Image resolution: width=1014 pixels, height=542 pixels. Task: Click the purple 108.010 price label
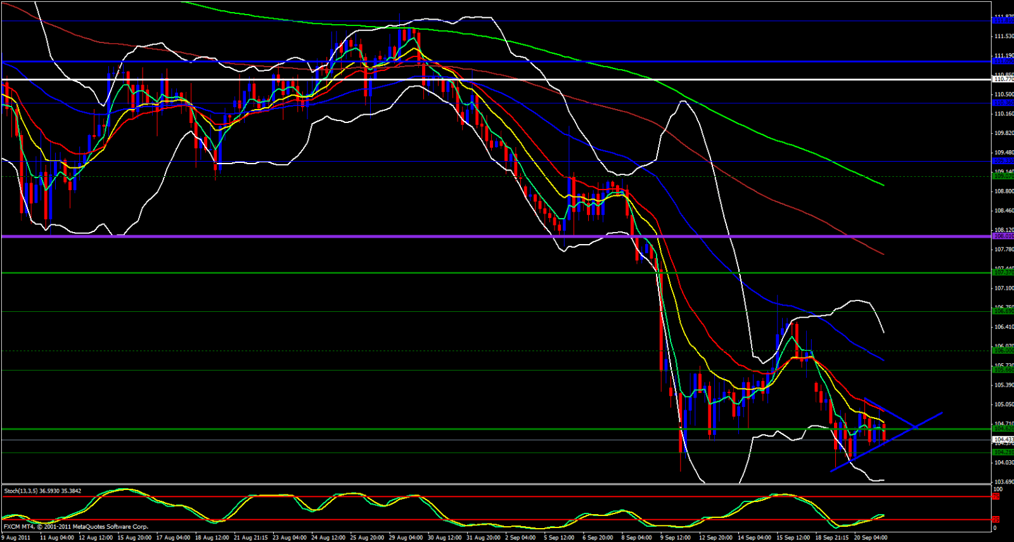point(1003,236)
